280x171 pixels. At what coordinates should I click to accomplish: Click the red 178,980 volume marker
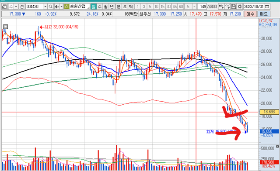pos(269,162)
